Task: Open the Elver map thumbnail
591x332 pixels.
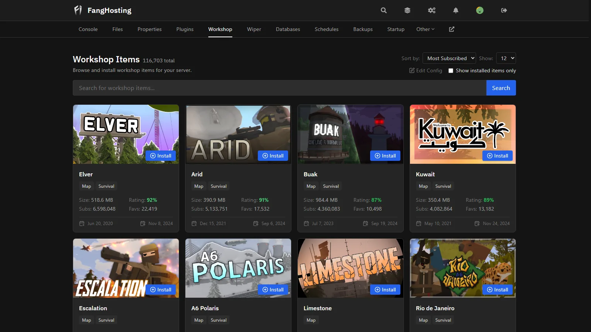Action: [126, 134]
